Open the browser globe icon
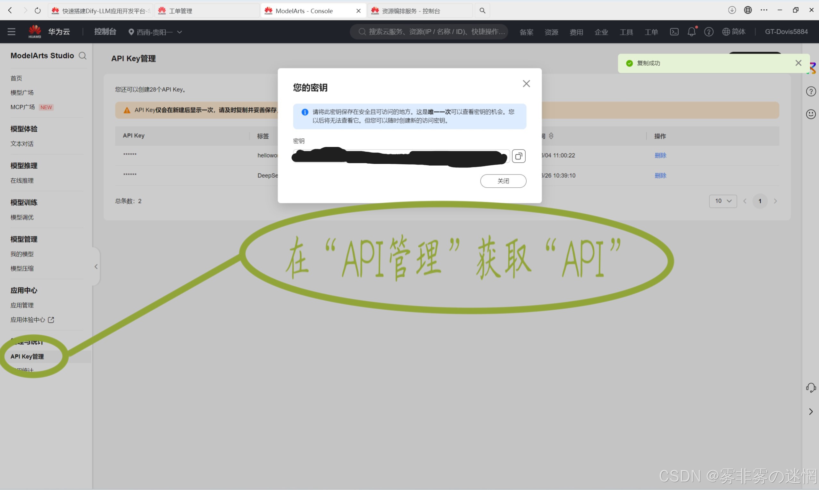 pyautogui.click(x=748, y=10)
